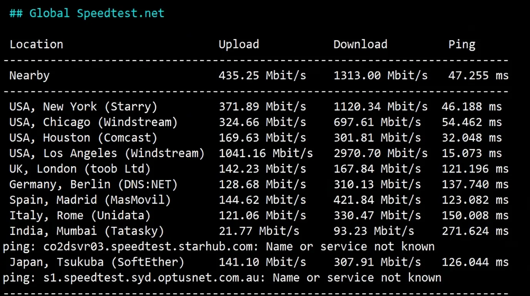Click the Italy, Rome (Unidata) entry
Image resolution: width=530 pixels, height=296 pixels.
[x=79, y=215]
